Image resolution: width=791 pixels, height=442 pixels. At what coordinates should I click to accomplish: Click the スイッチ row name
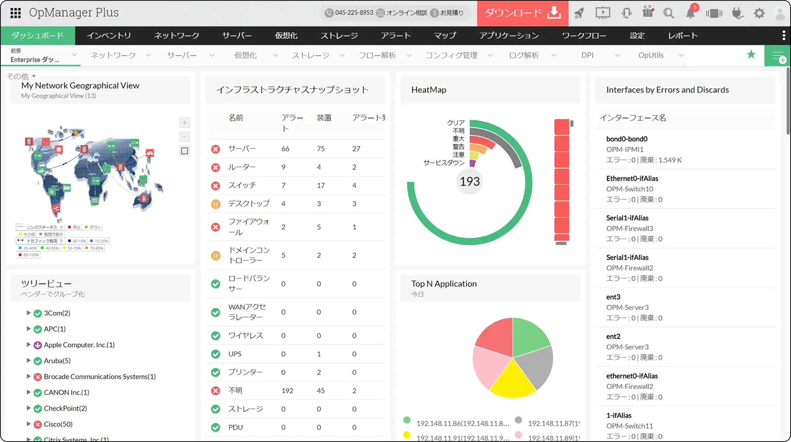(242, 185)
